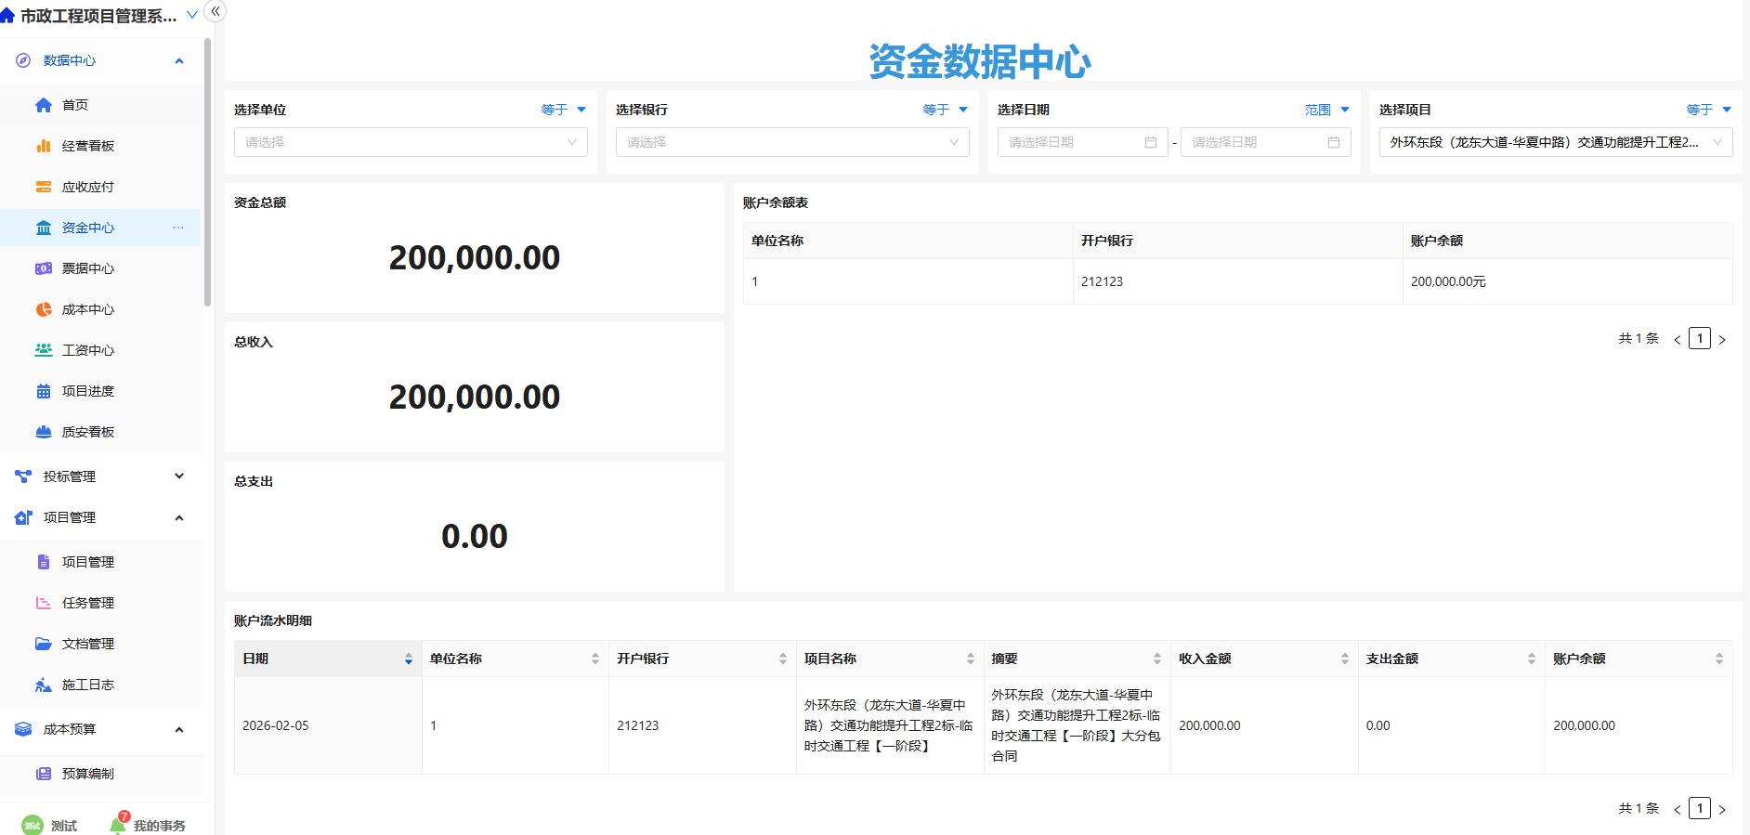Open the 选择银行 dropdown

(x=792, y=142)
